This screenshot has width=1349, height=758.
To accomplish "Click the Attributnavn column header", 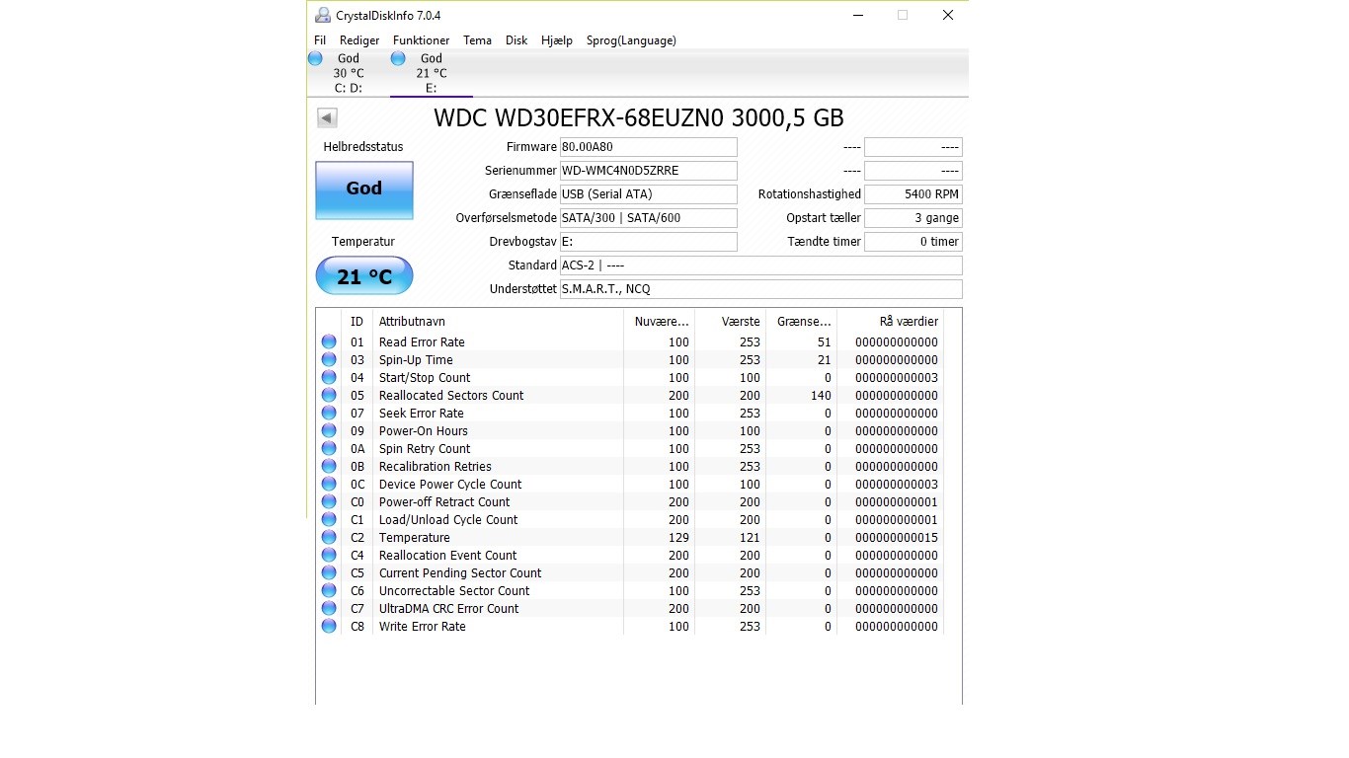I will (498, 322).
